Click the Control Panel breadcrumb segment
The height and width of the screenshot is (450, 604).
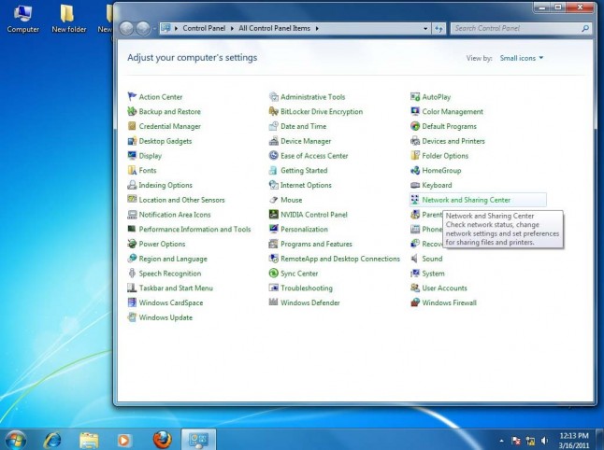[x=204, y=28]
